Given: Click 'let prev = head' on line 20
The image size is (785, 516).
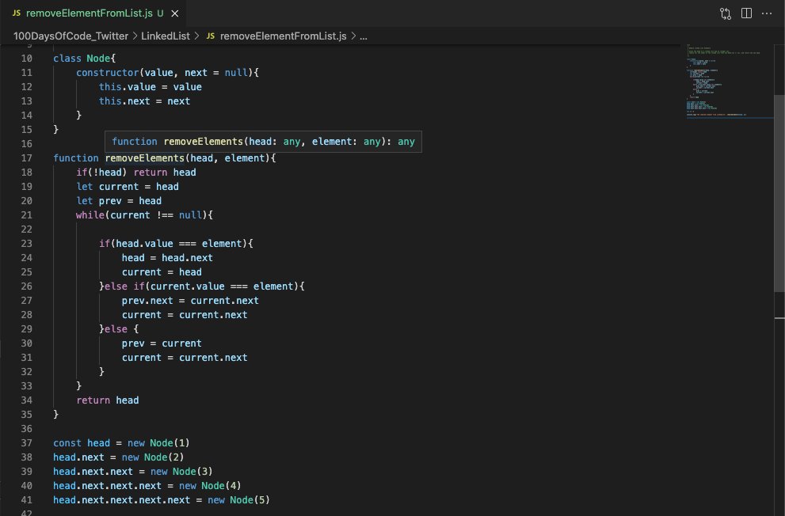Looking at the screenshot, I should coord(119,201).
